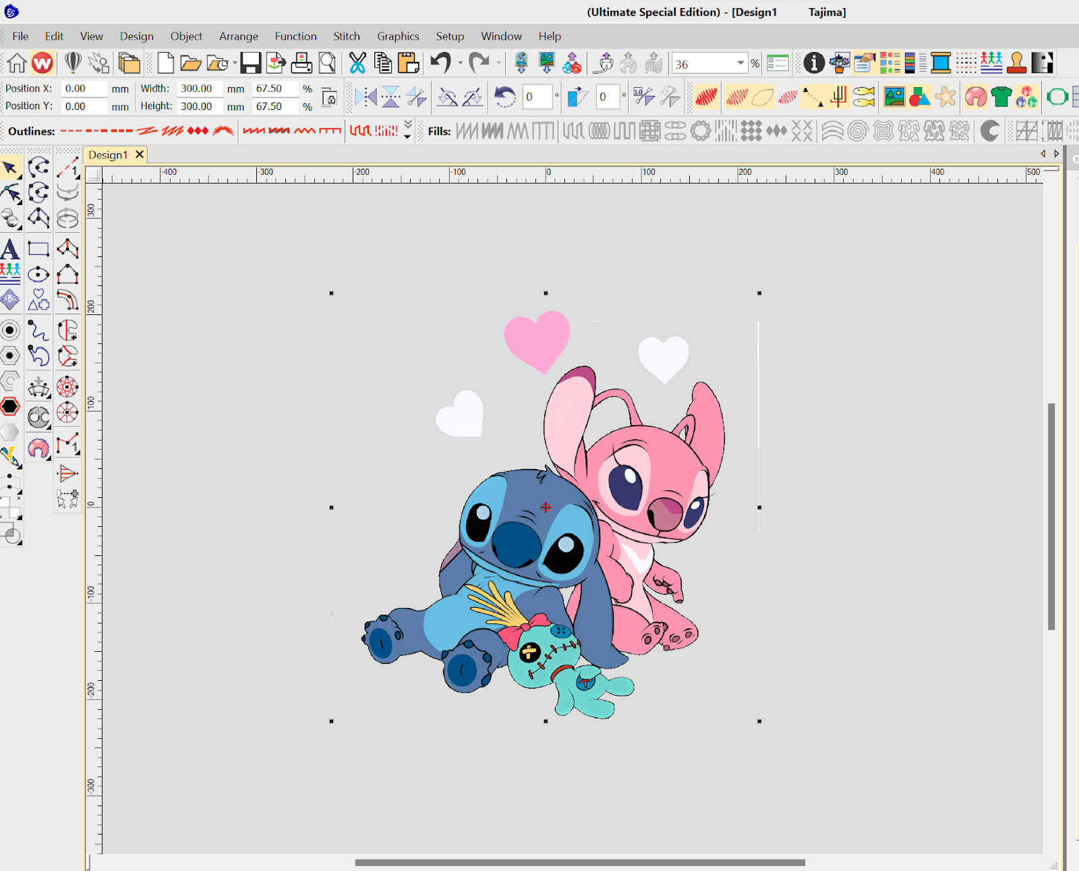Click the vertical scrollbar thumb
This screenshot has width=1079, height=871.
(1051, 516)
